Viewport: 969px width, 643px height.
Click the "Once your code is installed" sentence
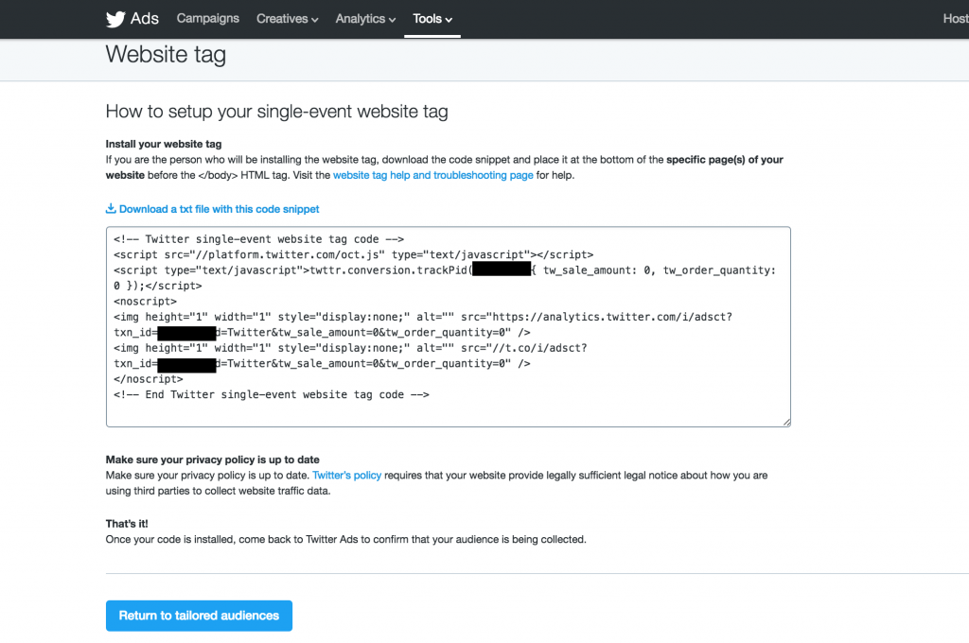(x=346, y=539)
